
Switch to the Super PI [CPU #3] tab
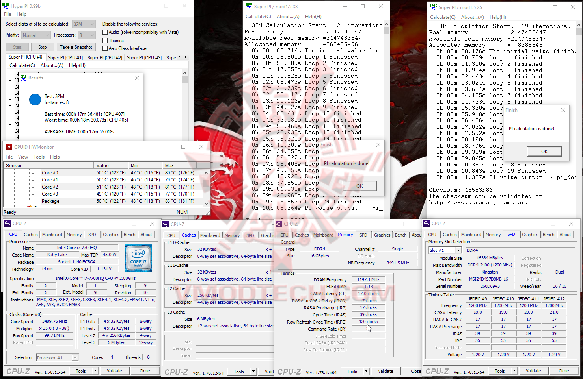[144, 58]
